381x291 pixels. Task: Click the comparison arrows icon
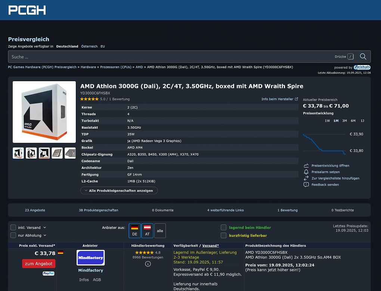click(306, 178)
